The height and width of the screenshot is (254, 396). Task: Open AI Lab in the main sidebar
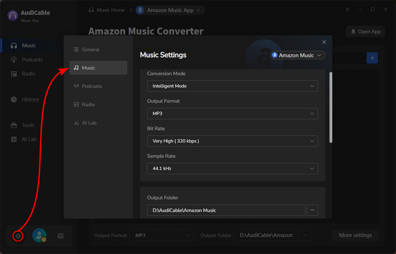24,139
